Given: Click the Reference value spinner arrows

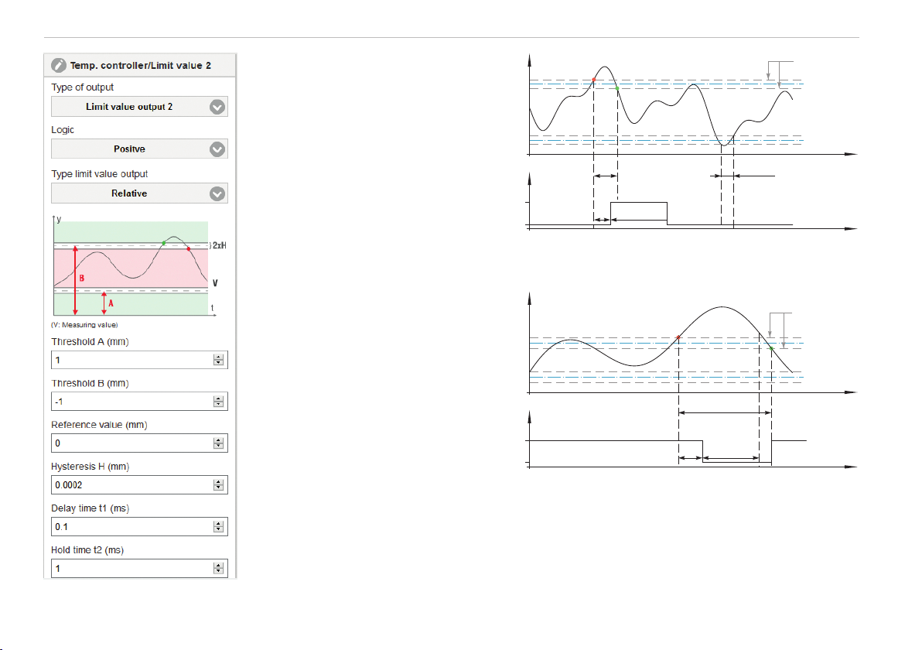Looking at the screenshot, I should (x=219, y=443).
